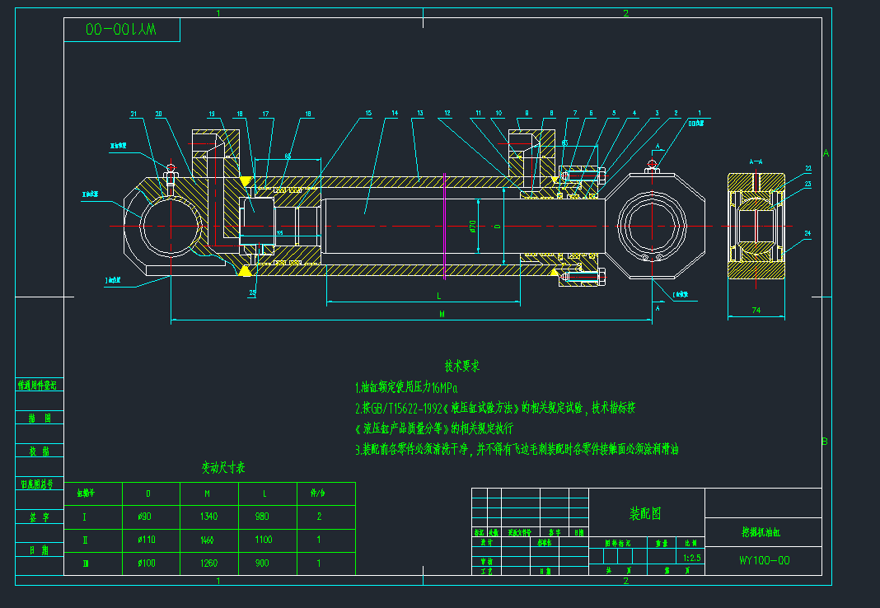Select the WY100-00 drawing number in title block
Viewport: 880px width, 608px height.
point(764,560)
